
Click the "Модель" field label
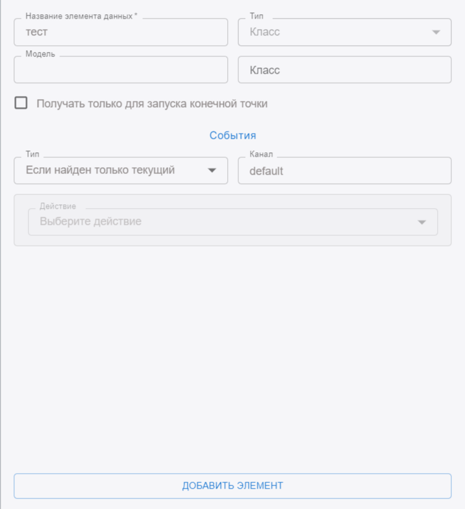[x=40, y=54]
